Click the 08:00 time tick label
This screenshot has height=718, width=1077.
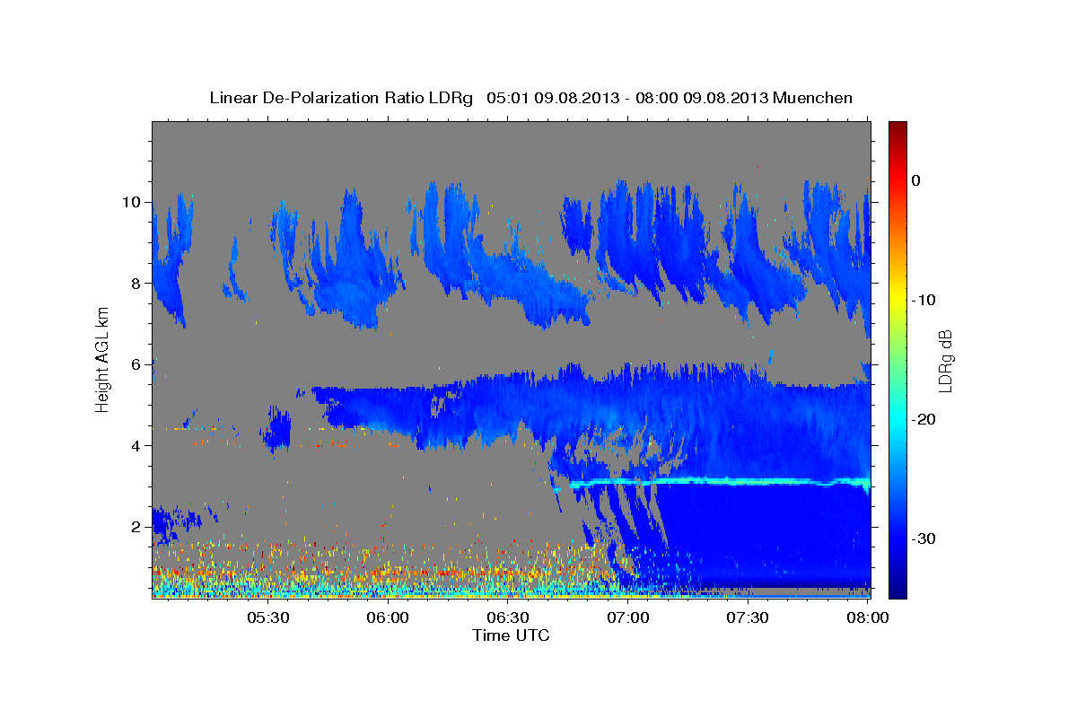tap(867, 618)
